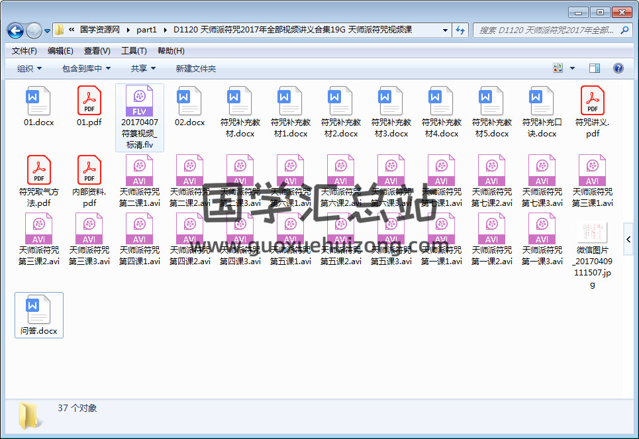639x439 pixels.
Task: Open the 工具(T) menu
Action: (133, 51)
